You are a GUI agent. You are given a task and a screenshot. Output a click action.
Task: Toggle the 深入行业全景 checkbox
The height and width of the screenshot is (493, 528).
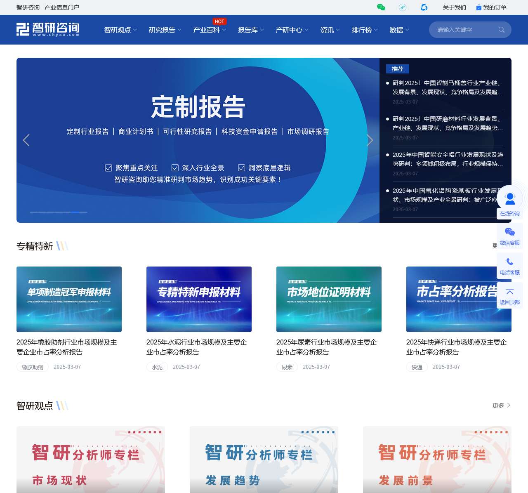[x=175, y=167]
